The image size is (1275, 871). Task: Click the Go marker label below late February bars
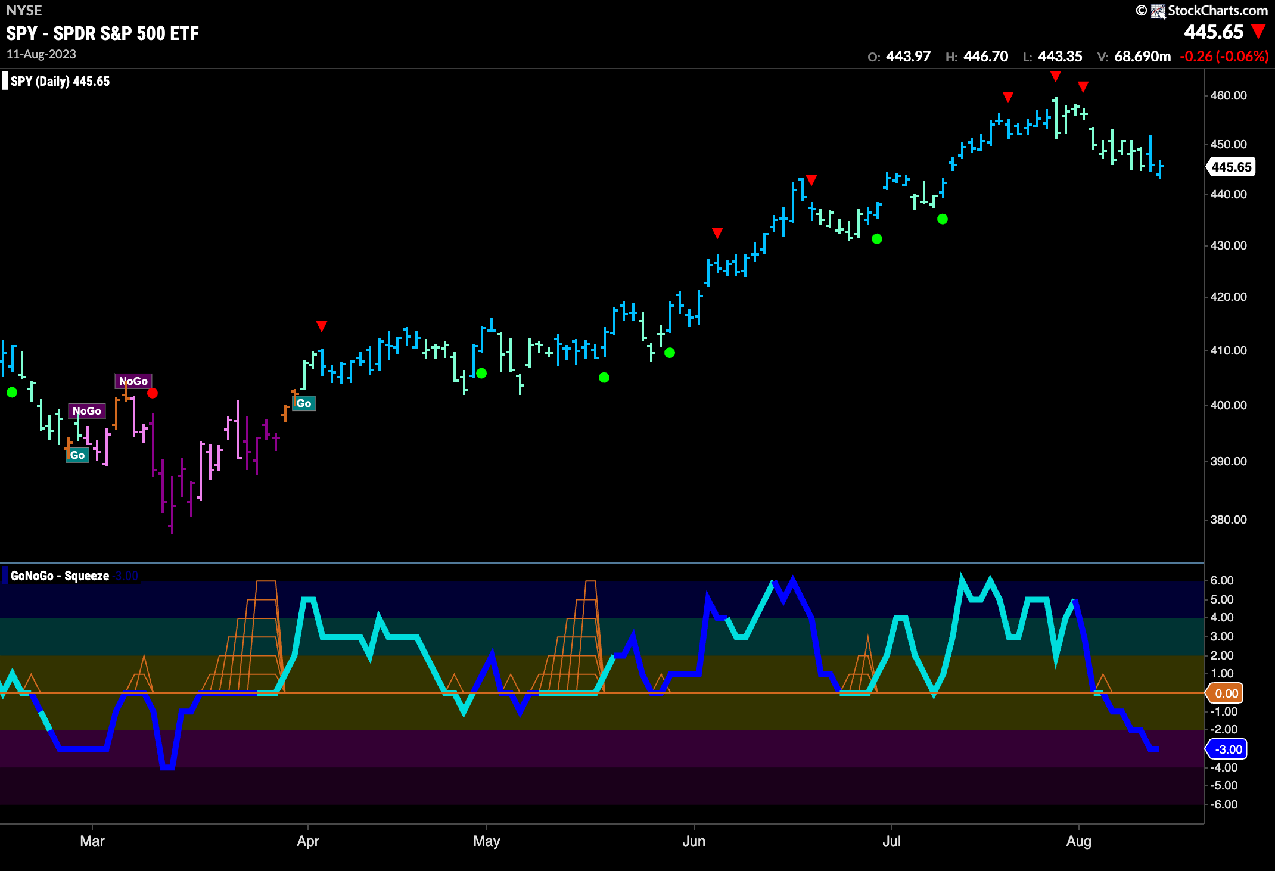click(x=77, y=455)
